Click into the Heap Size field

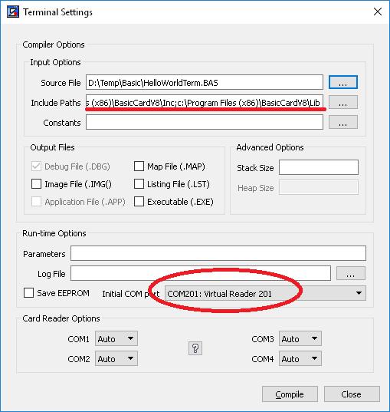pos(319,187)
